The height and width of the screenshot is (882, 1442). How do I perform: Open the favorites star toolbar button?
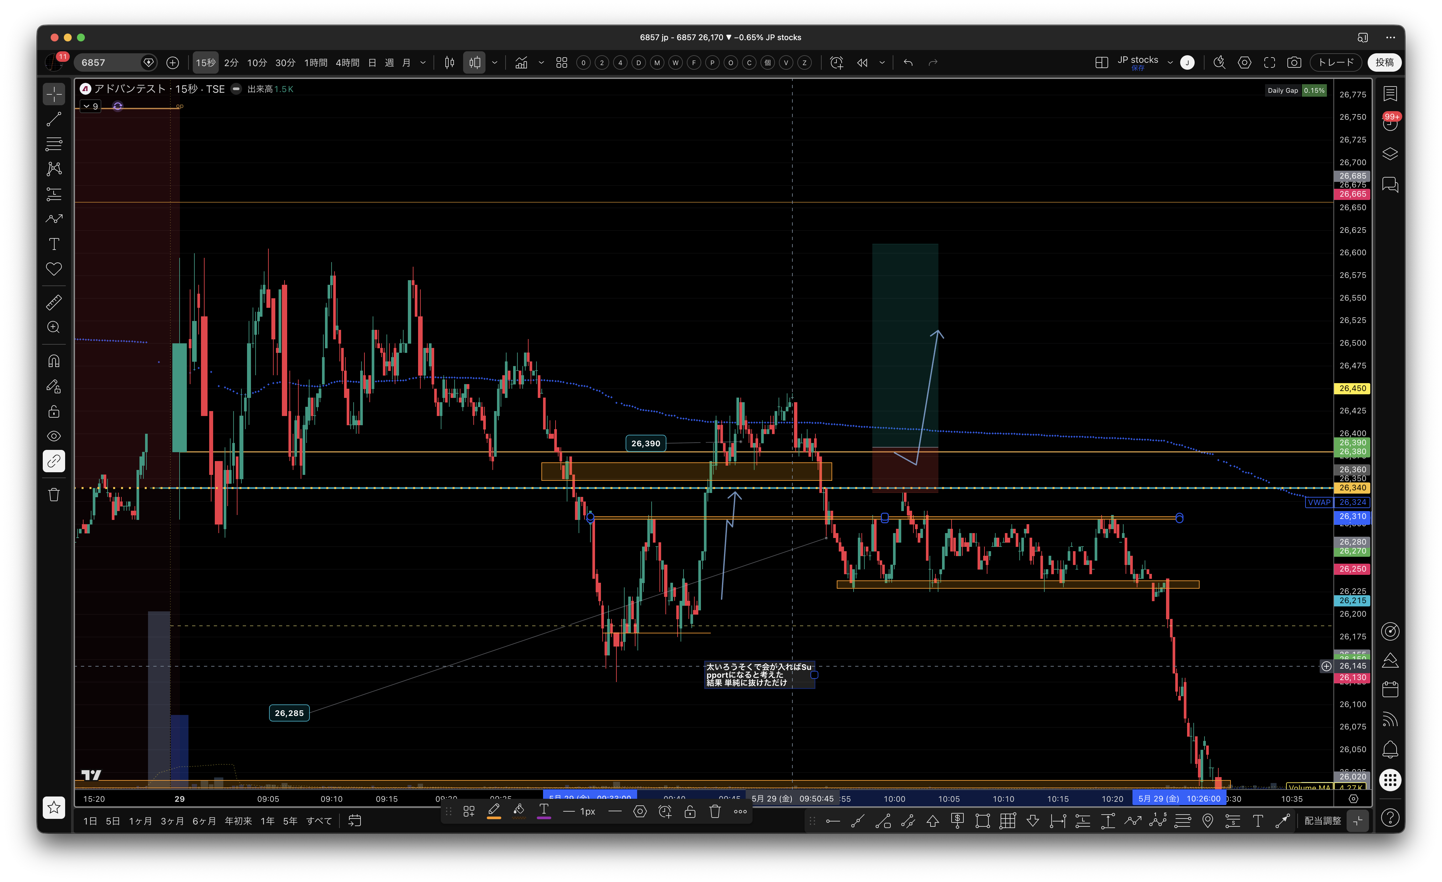point(54,808)
